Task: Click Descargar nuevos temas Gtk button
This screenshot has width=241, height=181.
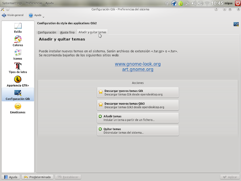Action: pyautogui.click(x=138, y=93)
